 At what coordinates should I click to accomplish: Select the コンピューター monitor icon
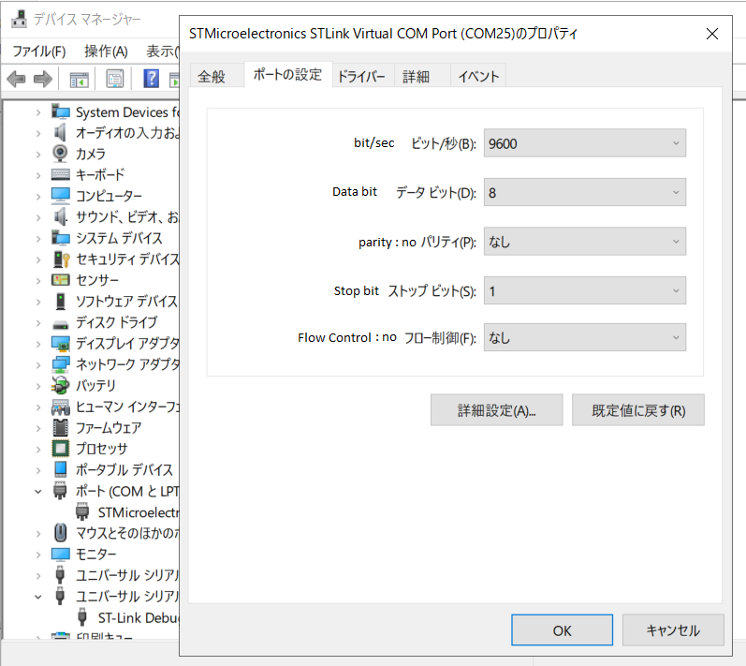click(x=61, y=196)
